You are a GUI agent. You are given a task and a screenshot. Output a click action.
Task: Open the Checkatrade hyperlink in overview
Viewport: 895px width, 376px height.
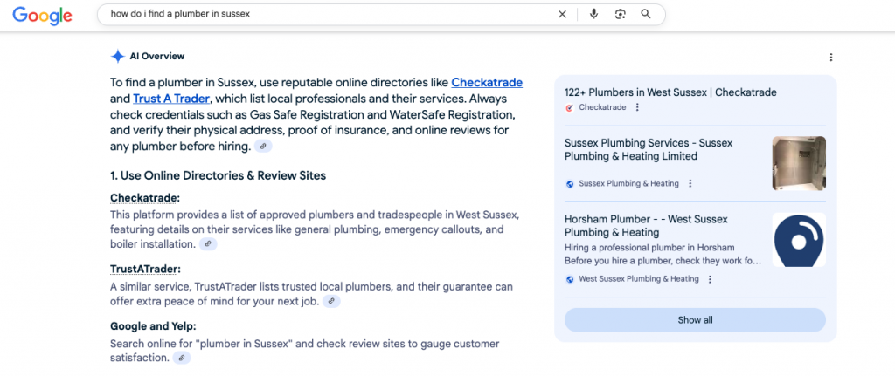pyautogui.click(x=487, y=83)
